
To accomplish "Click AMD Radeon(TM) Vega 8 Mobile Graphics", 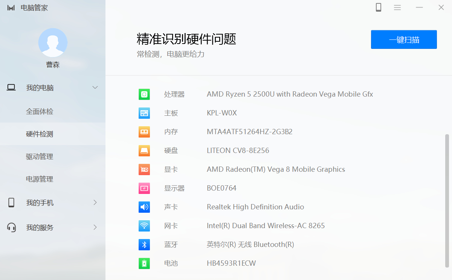I will (276, 170).
